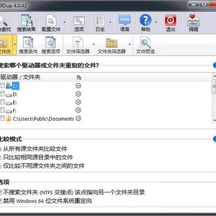Open help icon beside 比较模式 heading
216x216 pixels.
[x=215, y=139]
